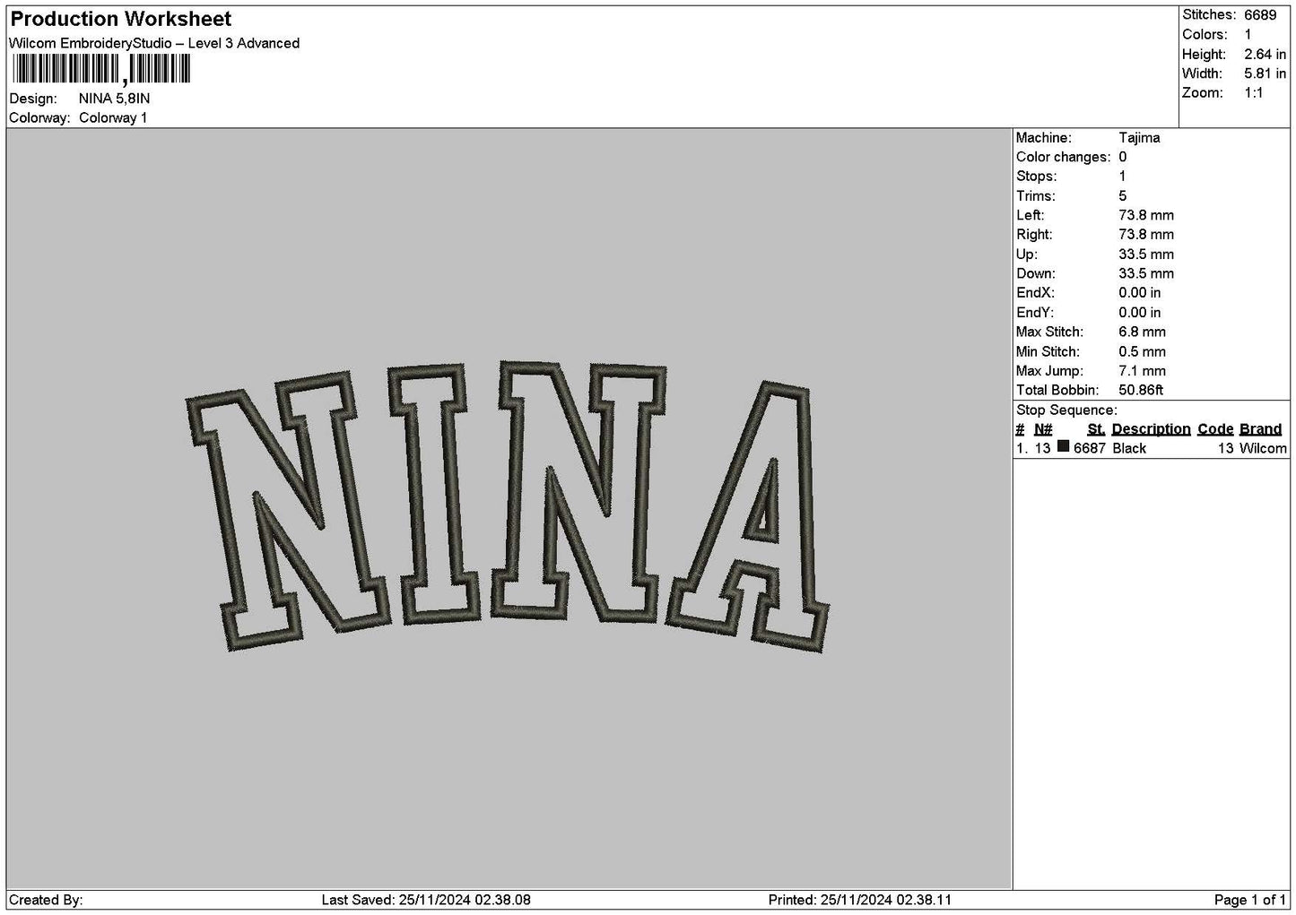Select the height value '2.64 in'

point(1265,54)
